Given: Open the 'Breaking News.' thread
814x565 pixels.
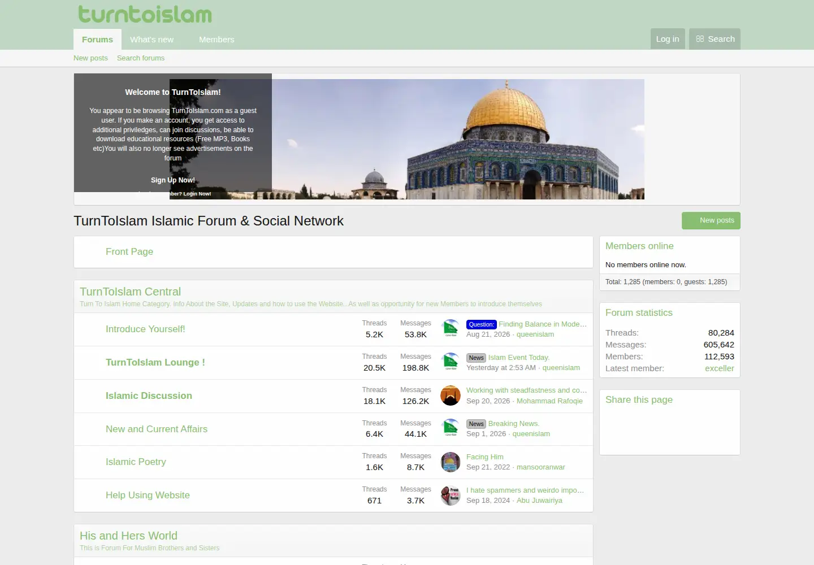Looking at the screenshot, I should tap(514, 424).
